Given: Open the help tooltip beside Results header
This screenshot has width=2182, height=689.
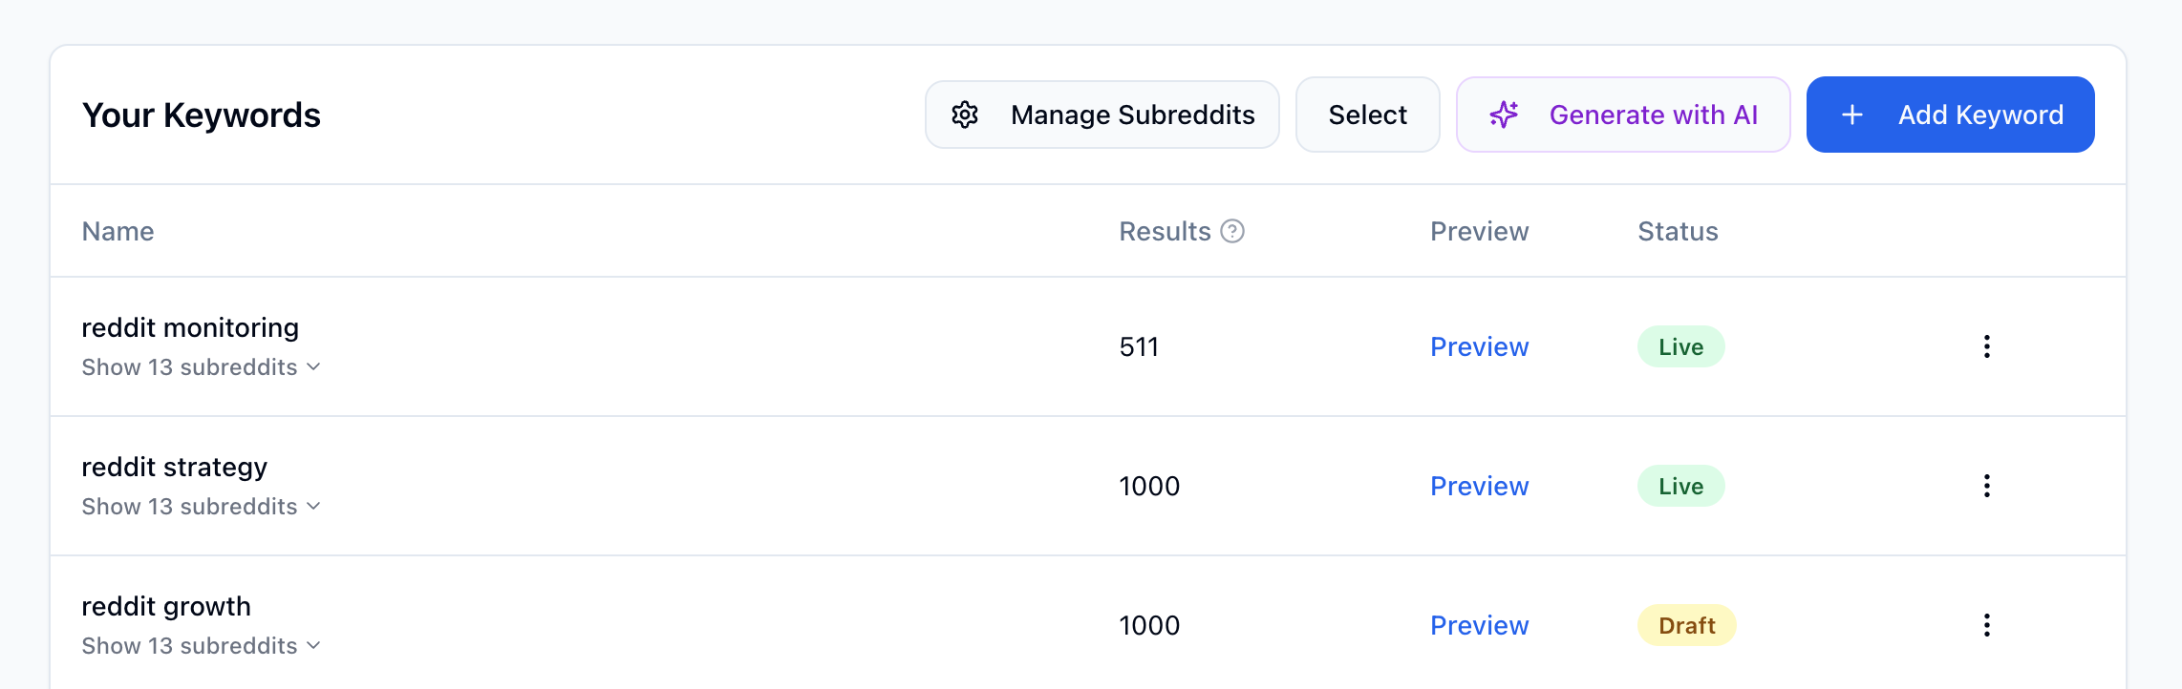Looking at the screenshot, I should coord(1234,231).
